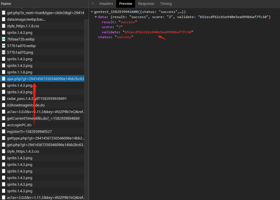
Task: Select the get.php?is_next=true&type=slide3 request row
Action: (42, 13)
